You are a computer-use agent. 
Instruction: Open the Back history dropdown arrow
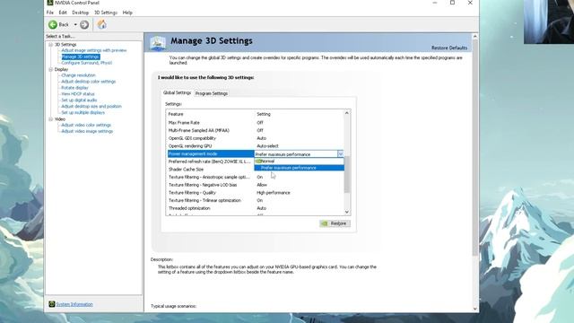(75, 24)
